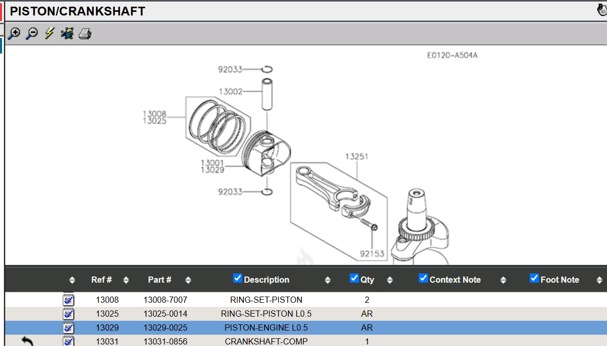Viewport: 607px width, 346px height.
Task: Select part number 13025-0014 in the list
Action: point(166,313)
